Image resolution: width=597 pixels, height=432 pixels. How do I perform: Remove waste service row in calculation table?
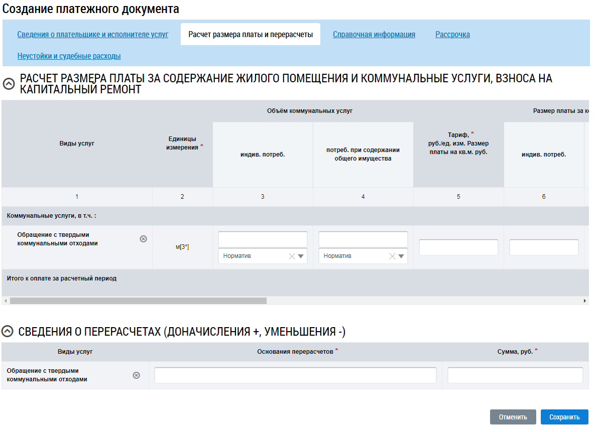click(143, 239)
